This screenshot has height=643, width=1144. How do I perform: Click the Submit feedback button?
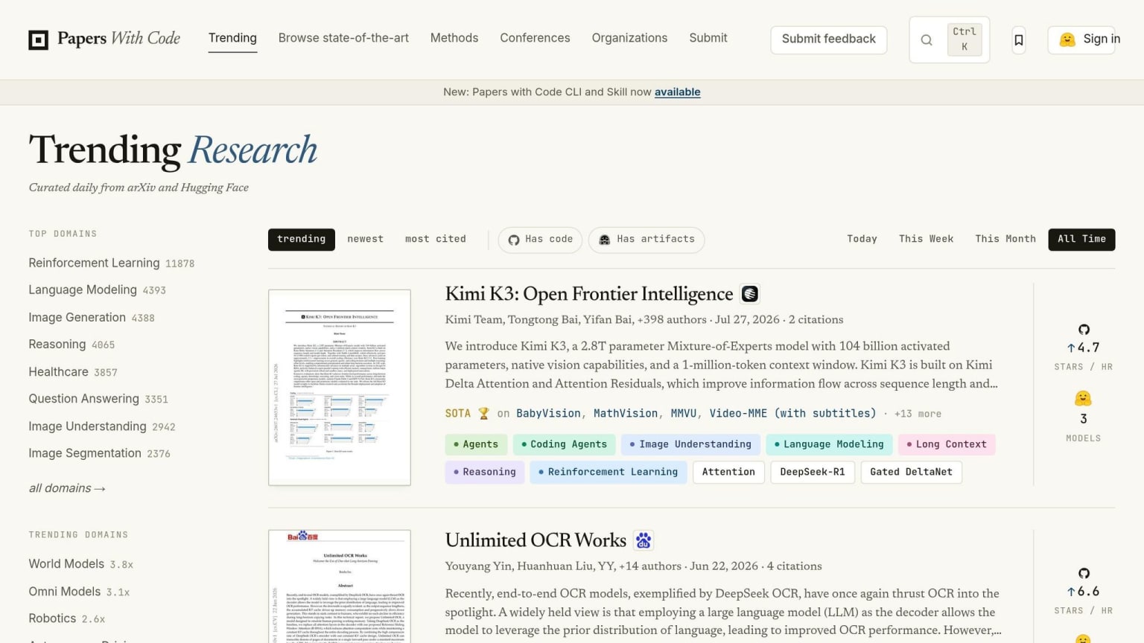pyautogui.click(x=828, y=39)
